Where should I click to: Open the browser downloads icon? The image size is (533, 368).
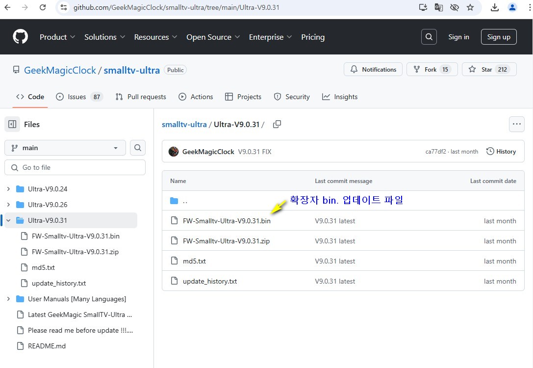click(x=495, y=7)
